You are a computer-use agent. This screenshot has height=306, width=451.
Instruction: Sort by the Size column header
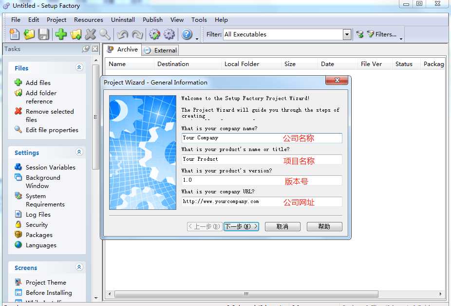click(x=299, y=64)
